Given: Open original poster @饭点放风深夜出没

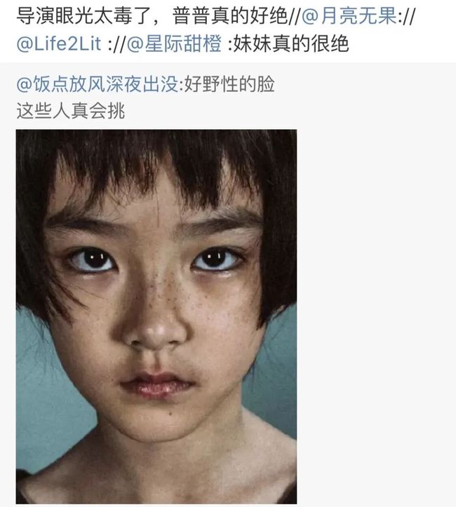Looking at the screenshot, I should (x=97, y=84).
